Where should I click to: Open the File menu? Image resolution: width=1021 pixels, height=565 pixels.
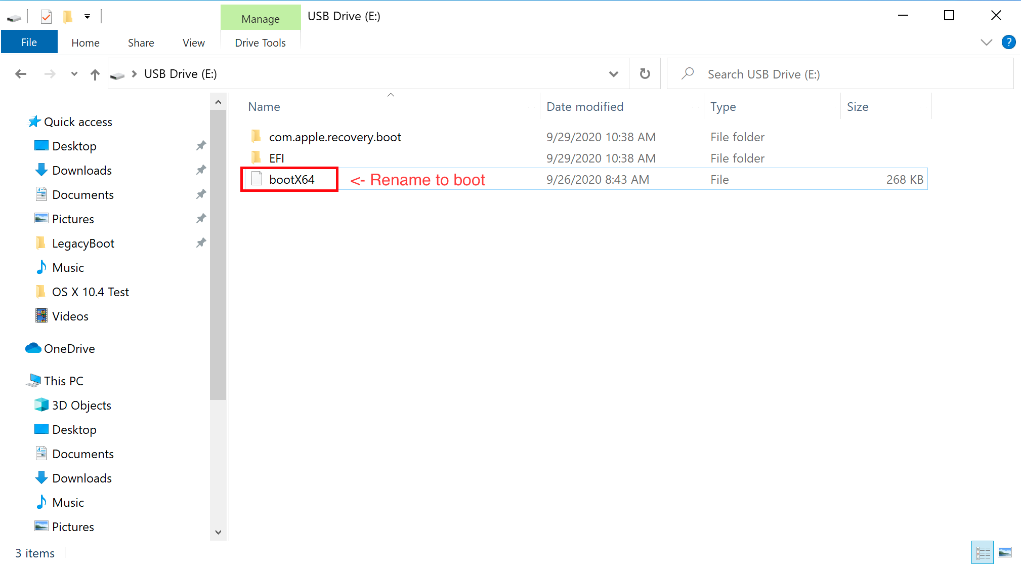click(29, 42)
